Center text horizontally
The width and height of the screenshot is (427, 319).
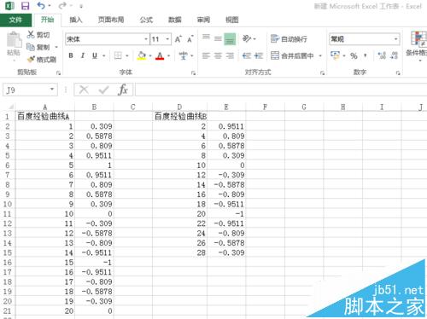[x=218, y=55]
